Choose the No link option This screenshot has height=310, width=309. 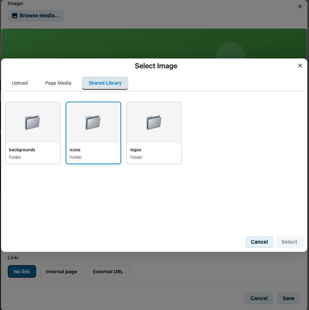pyautogui.click(x=22, y=272)
